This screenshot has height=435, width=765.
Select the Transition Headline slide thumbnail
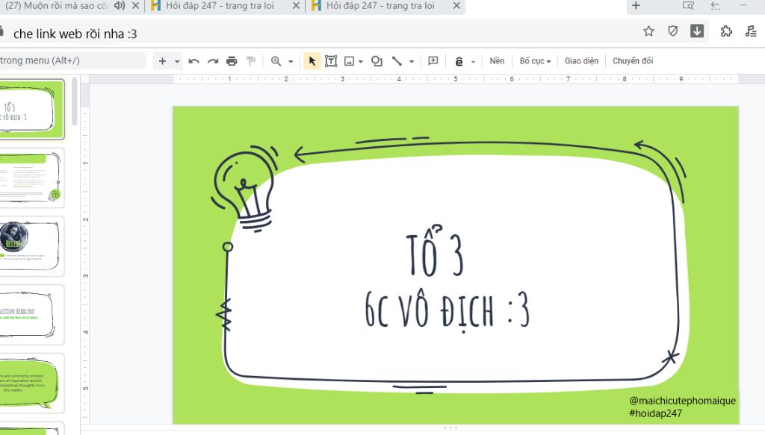tap(31, 315)
